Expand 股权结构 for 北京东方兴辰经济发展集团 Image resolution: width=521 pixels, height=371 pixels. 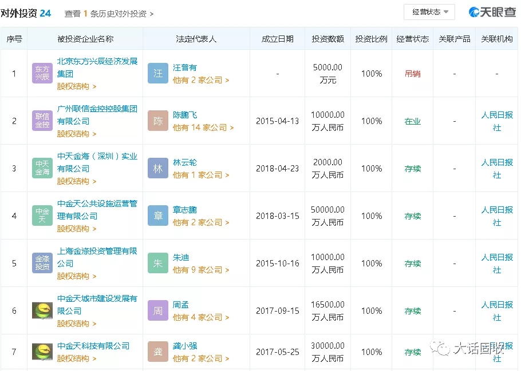click(x=77, y=86)
